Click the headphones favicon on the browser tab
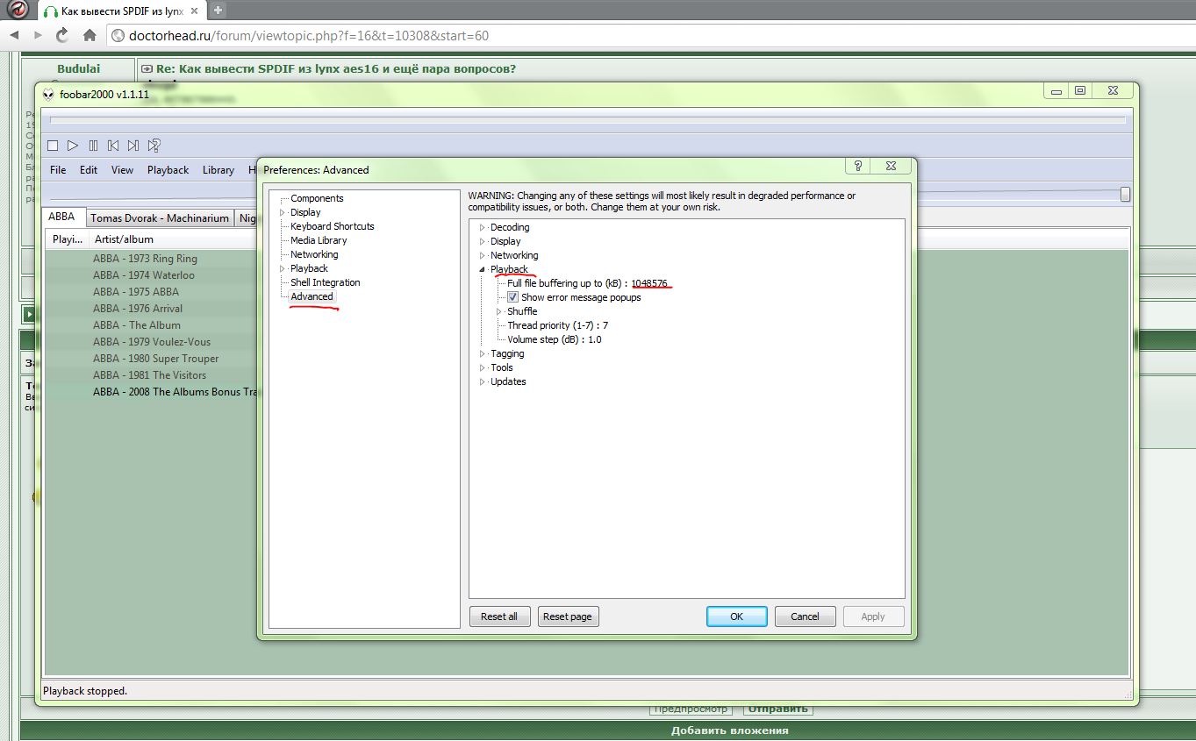This screenshot has height=741, width=1196. (51, 11)
